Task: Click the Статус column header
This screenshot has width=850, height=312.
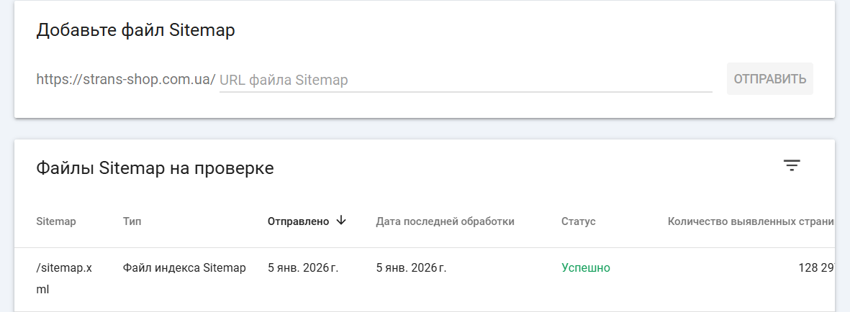Action: pyautogui.click(x=578, y=221)
